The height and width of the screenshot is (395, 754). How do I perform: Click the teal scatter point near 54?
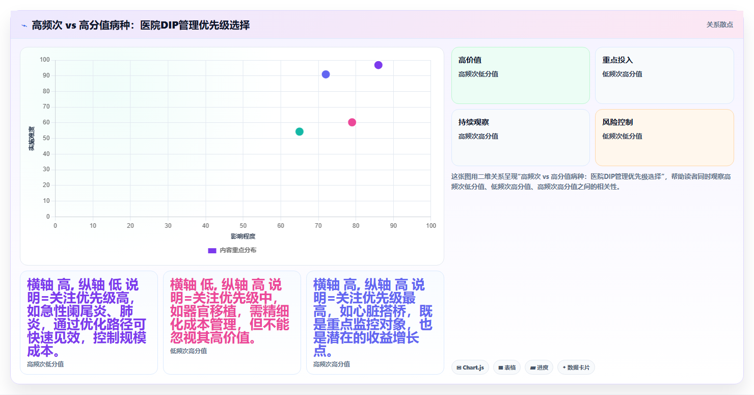tap(300, 131)
